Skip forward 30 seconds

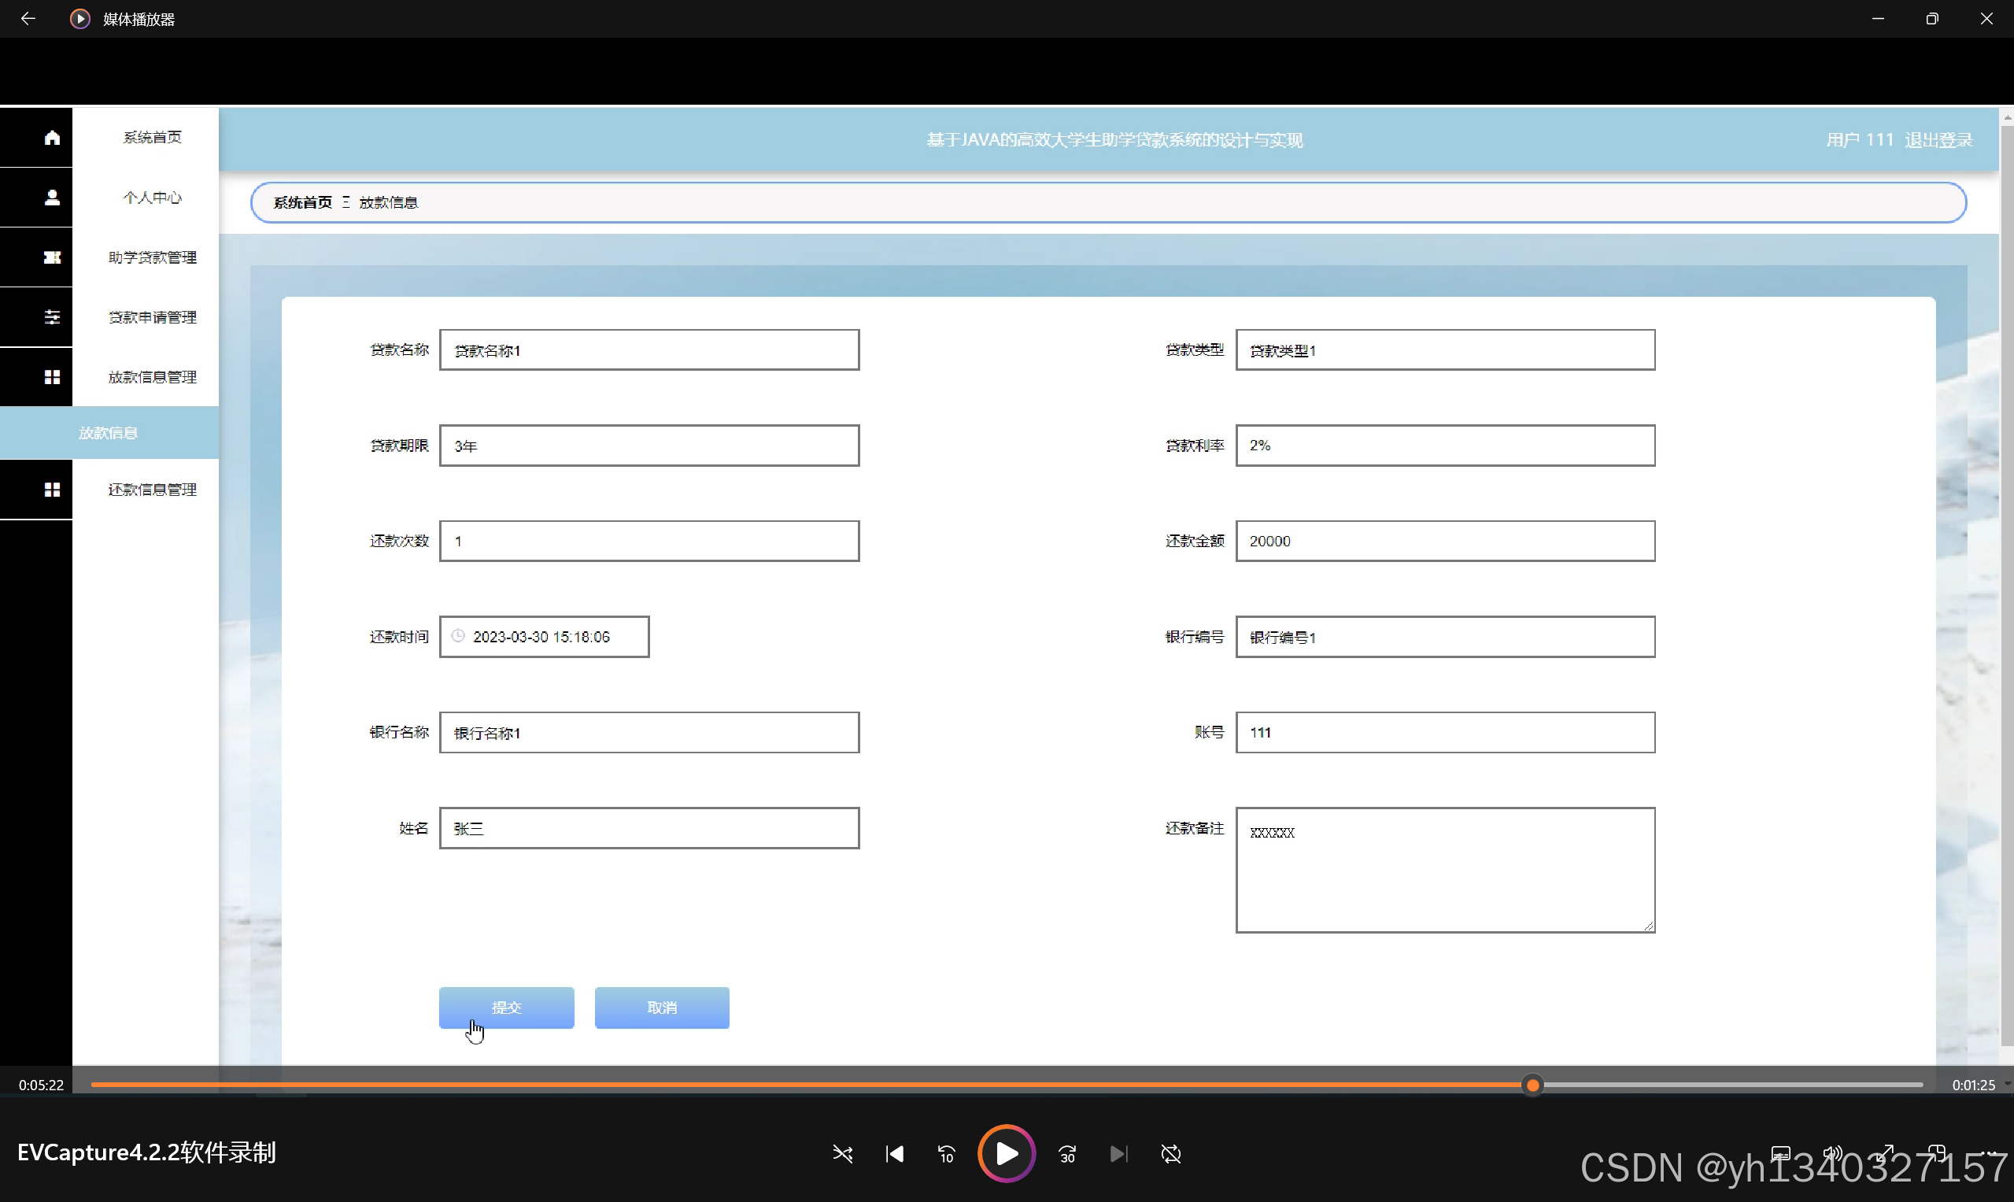click(x=1067, y=1153)
